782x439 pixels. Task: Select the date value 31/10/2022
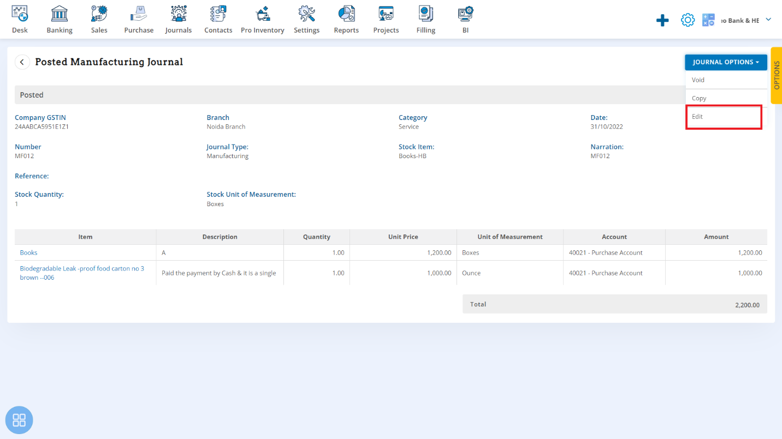pyautogui.click(x=607, y=127)
